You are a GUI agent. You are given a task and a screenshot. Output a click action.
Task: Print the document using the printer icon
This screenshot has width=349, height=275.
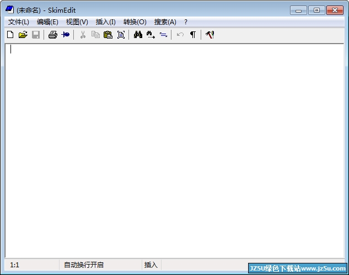[53, 35]
